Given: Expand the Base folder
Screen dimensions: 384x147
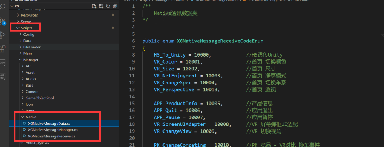Looking at the screenshot, I should pos(64,85).
